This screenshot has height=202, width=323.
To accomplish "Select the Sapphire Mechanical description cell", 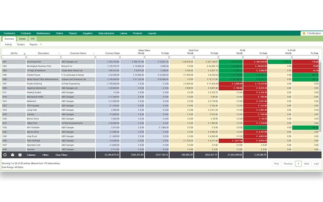I will pos(44,88).
